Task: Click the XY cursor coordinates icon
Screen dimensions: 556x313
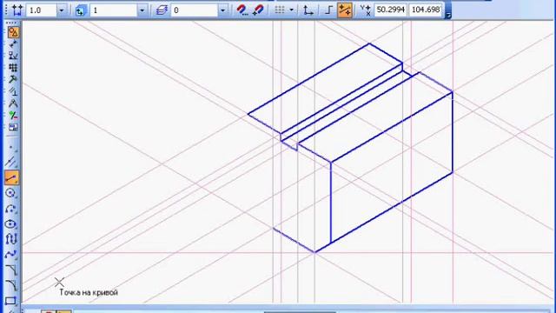Action: click(365, 10)
